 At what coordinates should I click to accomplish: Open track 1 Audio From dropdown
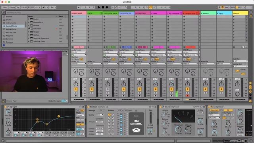79,52
